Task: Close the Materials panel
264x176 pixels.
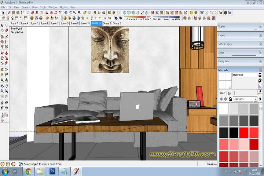Action: coord(261,70)
